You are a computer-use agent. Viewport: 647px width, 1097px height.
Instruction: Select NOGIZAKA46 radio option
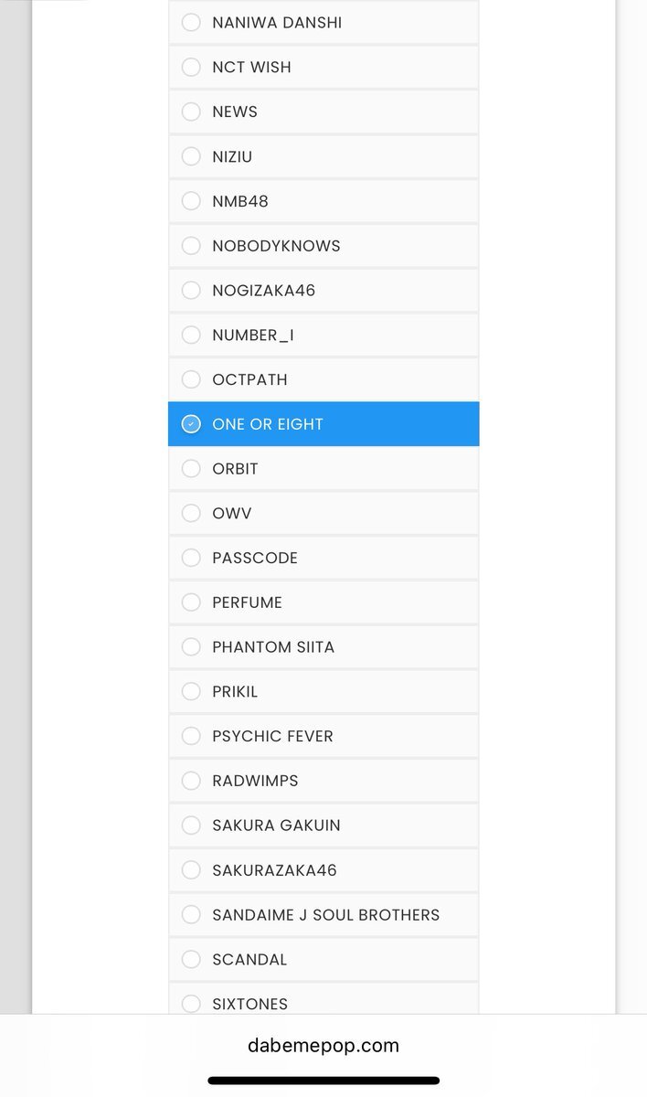click(x=323, y=290)
